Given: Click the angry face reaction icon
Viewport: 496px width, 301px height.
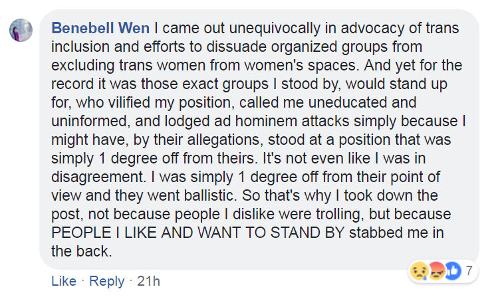Looking at the screenshot, I should click(x=436, y=272).
